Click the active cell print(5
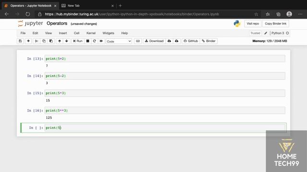 165,128
